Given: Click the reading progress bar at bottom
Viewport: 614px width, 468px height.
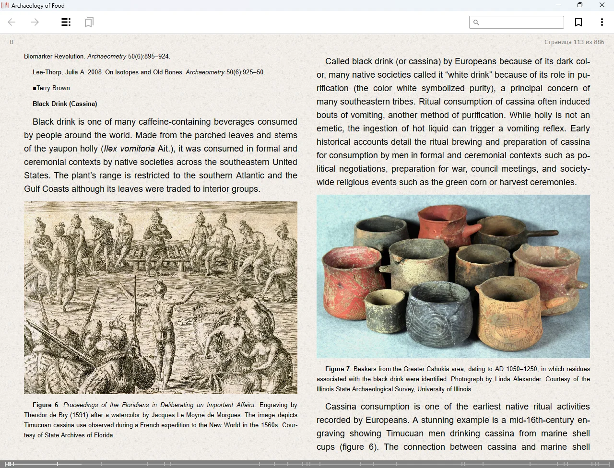Looking at the screenshot, I should click(x=307, y=464).
